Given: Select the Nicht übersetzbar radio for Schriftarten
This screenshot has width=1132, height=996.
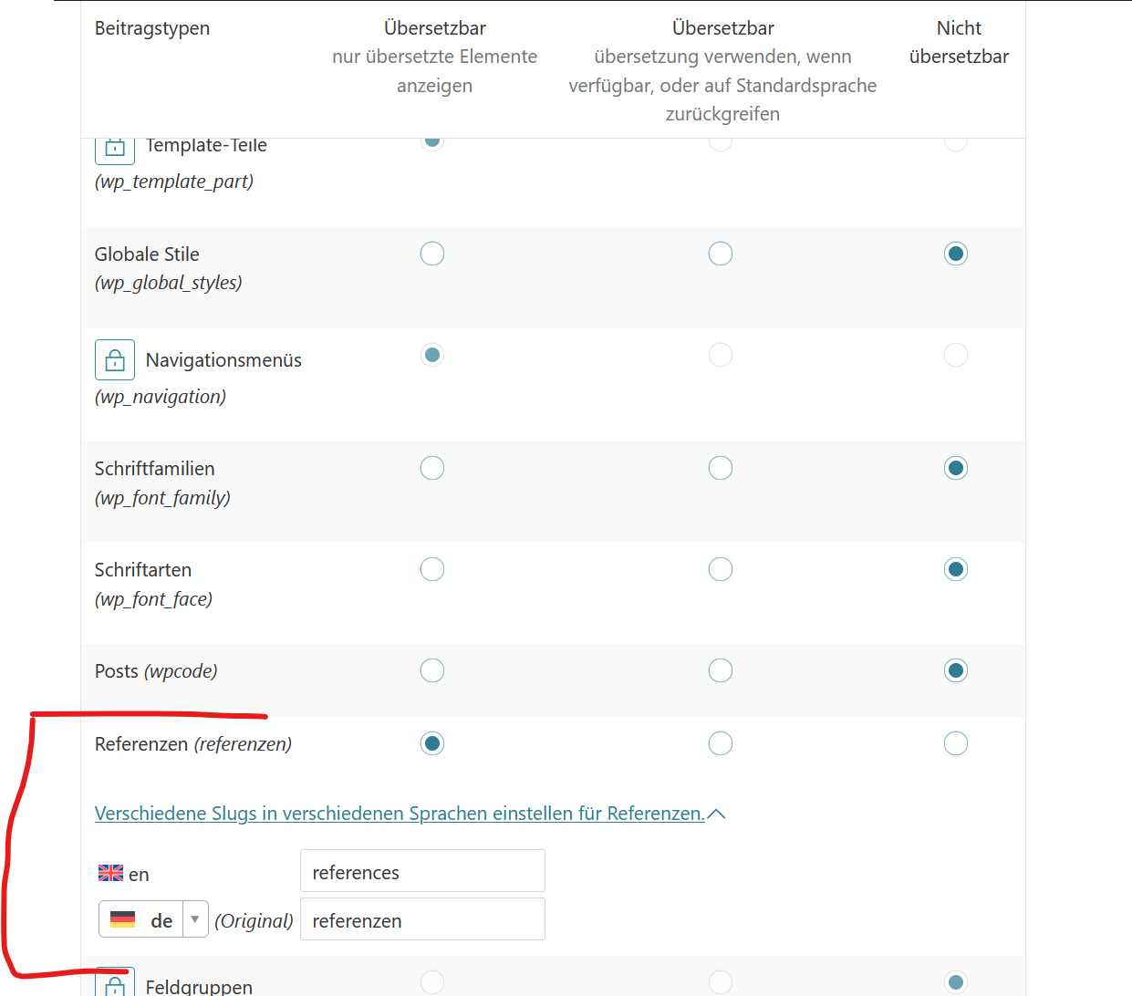Looking at the screenshot, I should tap(956, 569).
